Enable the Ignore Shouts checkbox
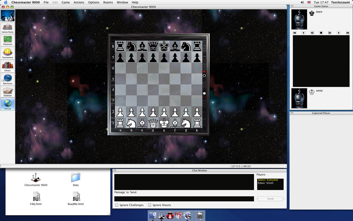 pos(150,205)
